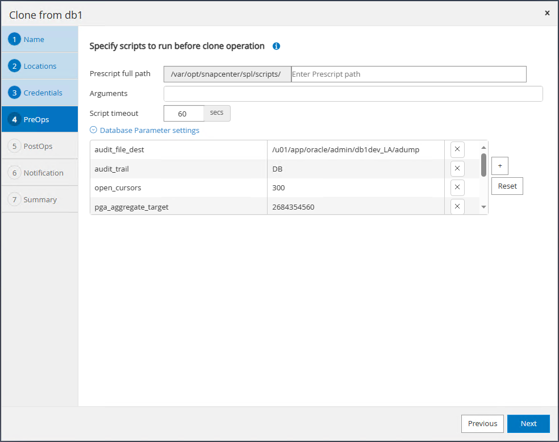Delete the pga_aggregate_target parameter row
559x442 pixels.
tap(457, 206)
